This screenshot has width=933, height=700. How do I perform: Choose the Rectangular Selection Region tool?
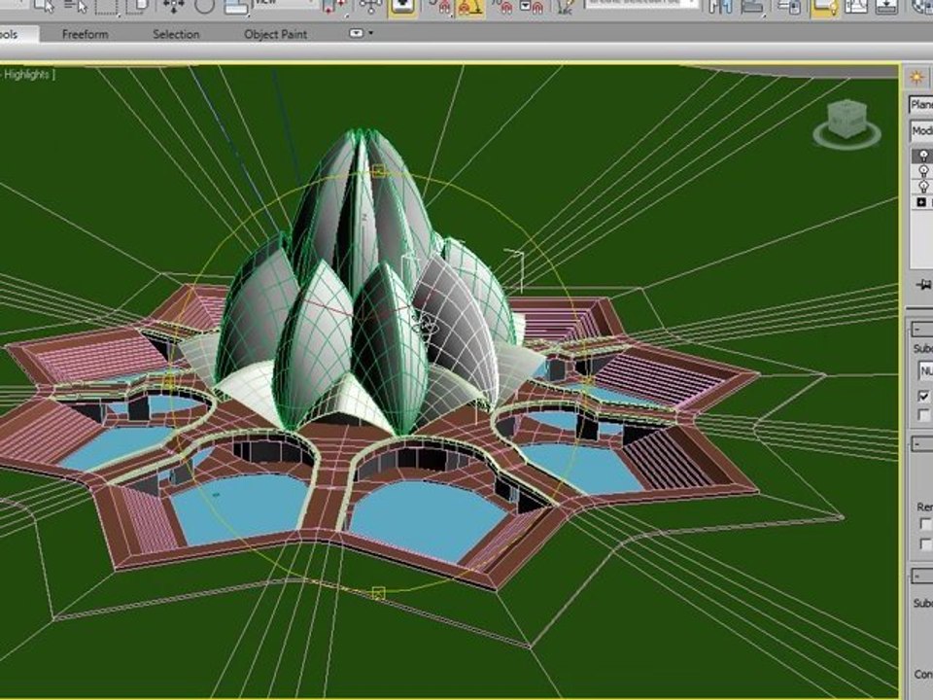point(107,6)
